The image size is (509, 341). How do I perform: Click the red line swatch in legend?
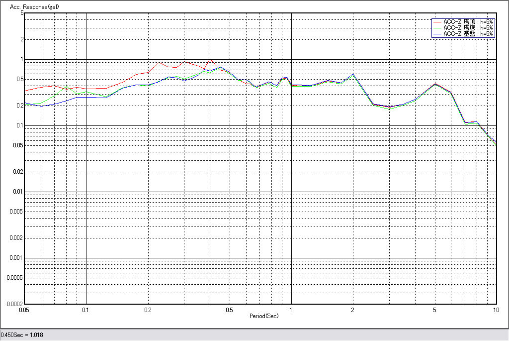436,22
